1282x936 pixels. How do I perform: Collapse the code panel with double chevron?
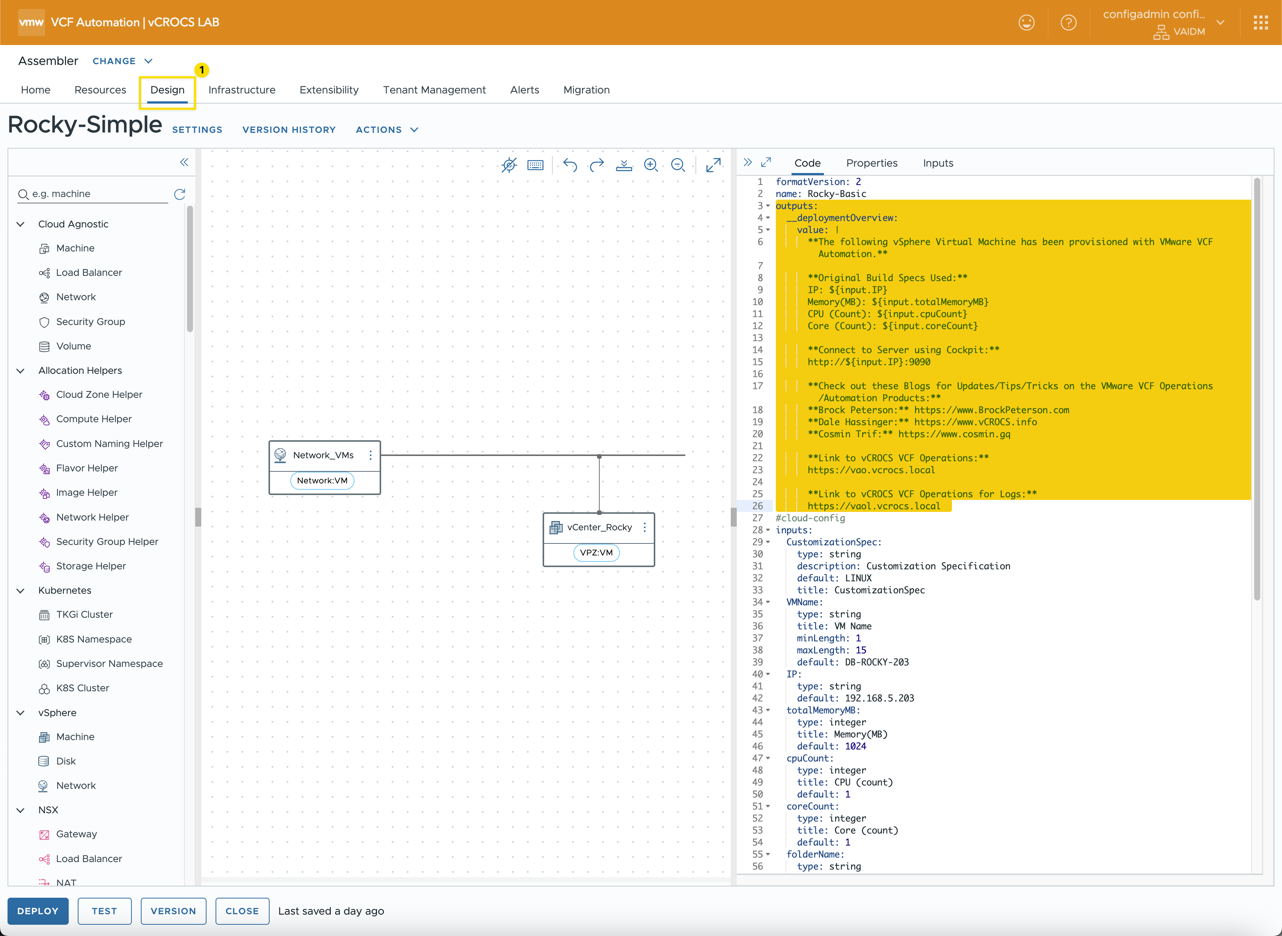coord(748,163)
